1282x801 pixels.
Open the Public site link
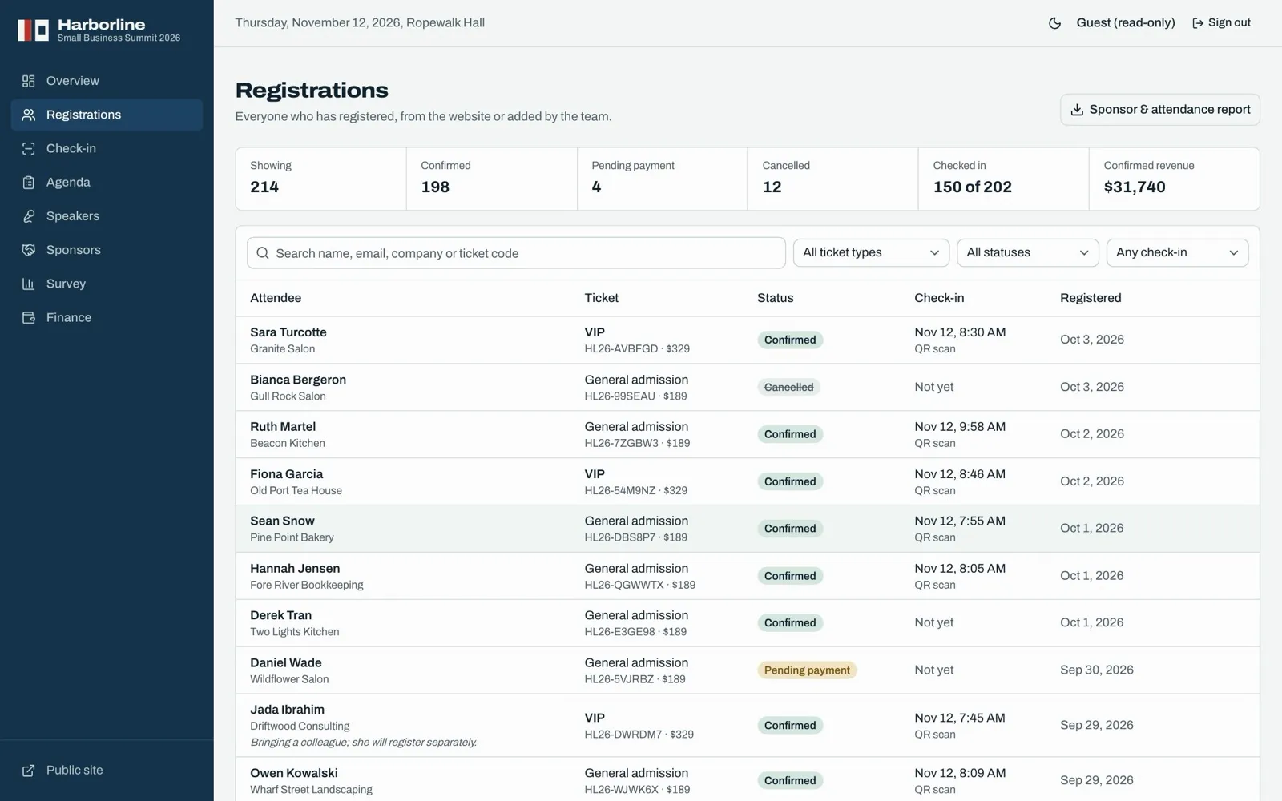coord(107,771)
